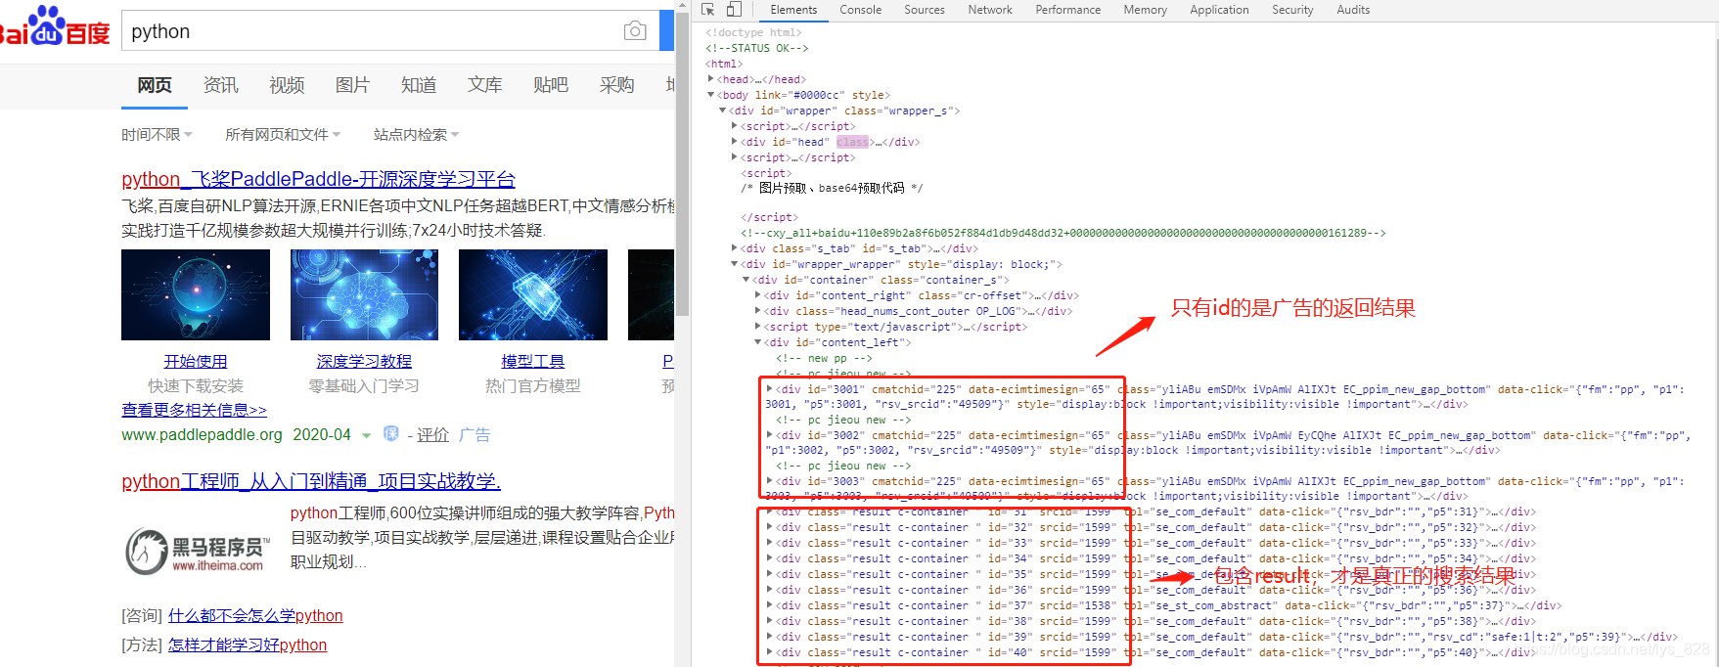This screenshot has height=667, width=1719.
Task: Open 什么都不会怎么学python link
Action: pyautogui.click(x=255, y=615)
